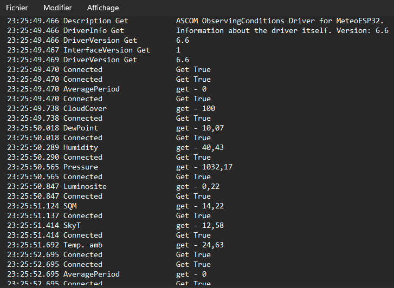This screenshot has height=288, width=394.
Task: Click the DewPoint property name
Action: click(80, 128)
